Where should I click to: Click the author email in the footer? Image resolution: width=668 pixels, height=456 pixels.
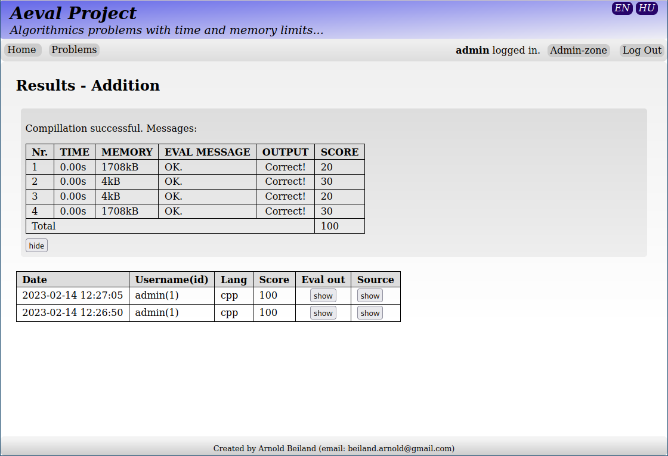pos(400,448)
